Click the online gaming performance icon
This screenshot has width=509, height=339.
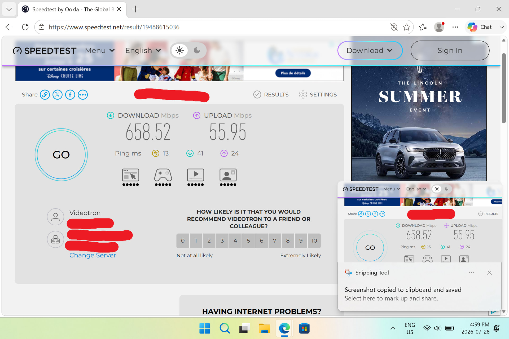coord(163,177)
